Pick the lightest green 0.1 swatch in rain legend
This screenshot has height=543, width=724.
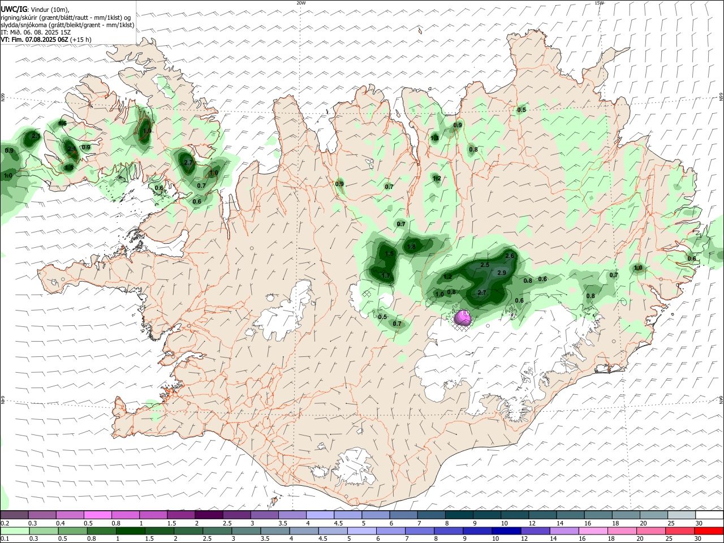14,531
